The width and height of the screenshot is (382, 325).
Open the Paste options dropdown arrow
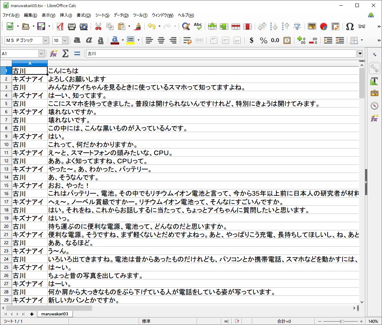point(129,26)
